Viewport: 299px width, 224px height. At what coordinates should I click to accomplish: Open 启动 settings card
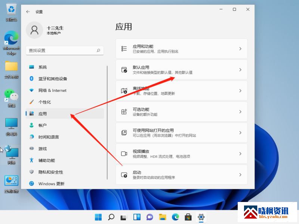coord(182,175)
